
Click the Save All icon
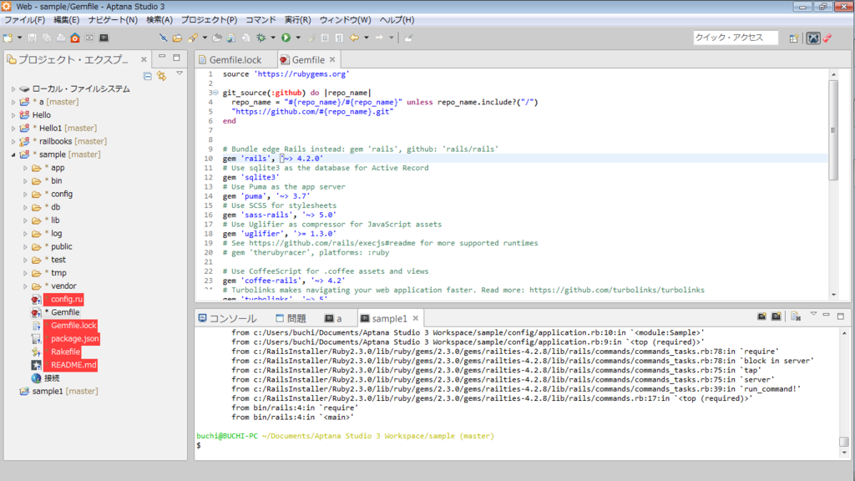tap(47, 38)
